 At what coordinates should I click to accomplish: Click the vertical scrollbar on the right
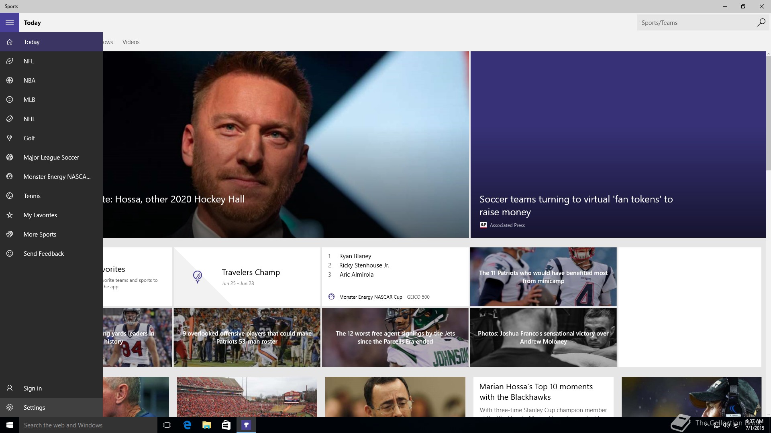769,113
